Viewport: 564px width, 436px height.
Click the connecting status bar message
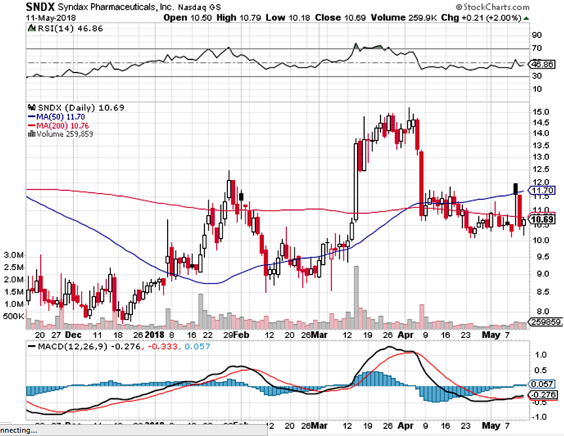(134, 430)
